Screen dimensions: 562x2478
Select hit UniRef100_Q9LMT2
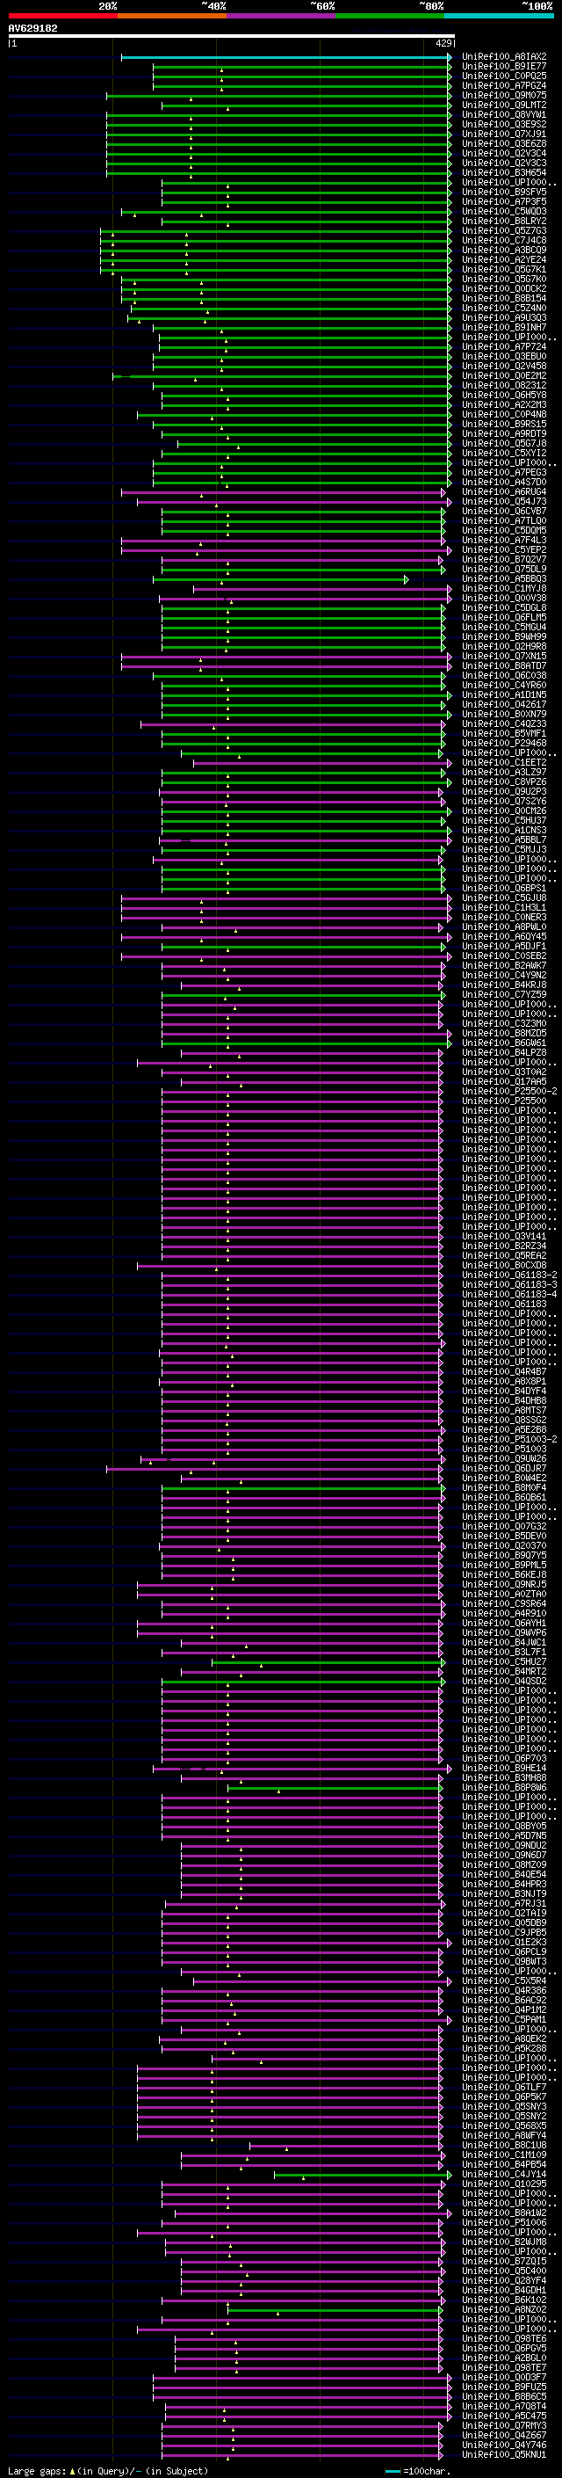(503, 105)
